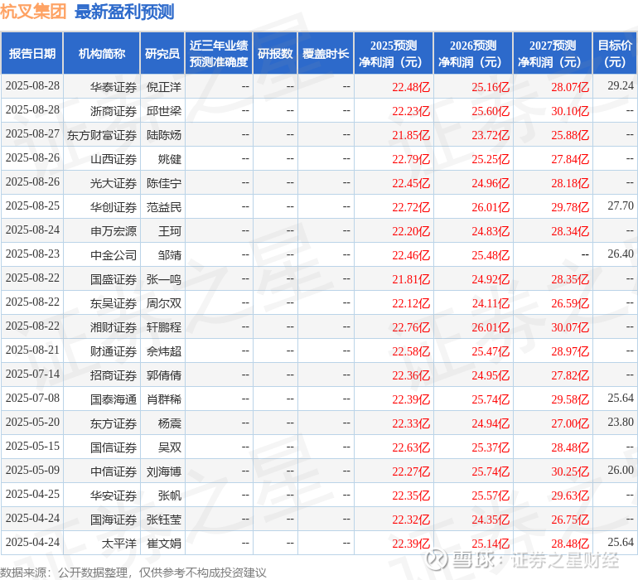The image size is (638, 580).
Task: Select the 目标价 column header
Action: [x=615, y=53]
